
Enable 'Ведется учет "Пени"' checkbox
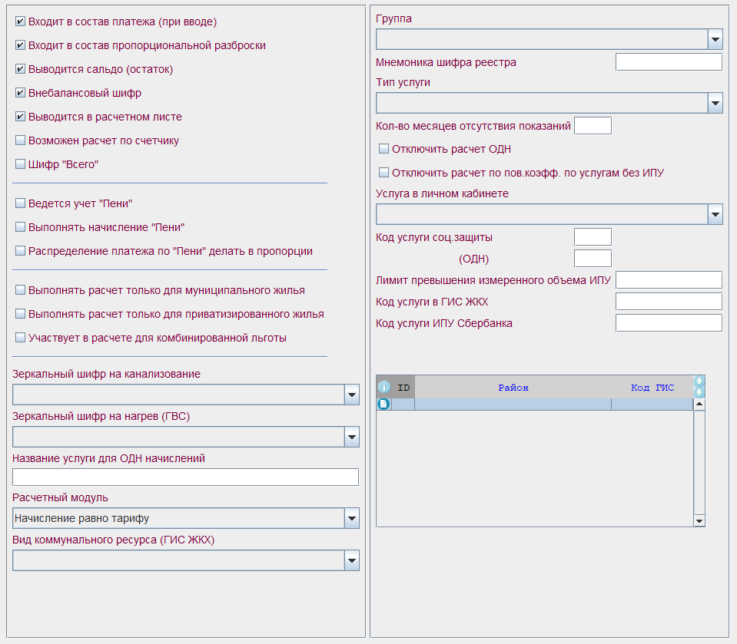(x=20, y=203)
